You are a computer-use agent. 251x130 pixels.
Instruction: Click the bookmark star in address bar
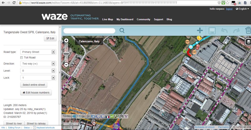pos(227,3)
